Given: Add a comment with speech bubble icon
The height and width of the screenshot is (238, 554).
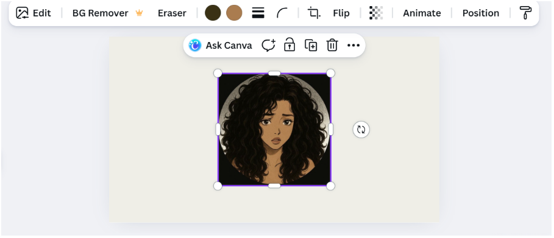Looking at the screenshot, I should pyautogui.click(x=269, y=46).
